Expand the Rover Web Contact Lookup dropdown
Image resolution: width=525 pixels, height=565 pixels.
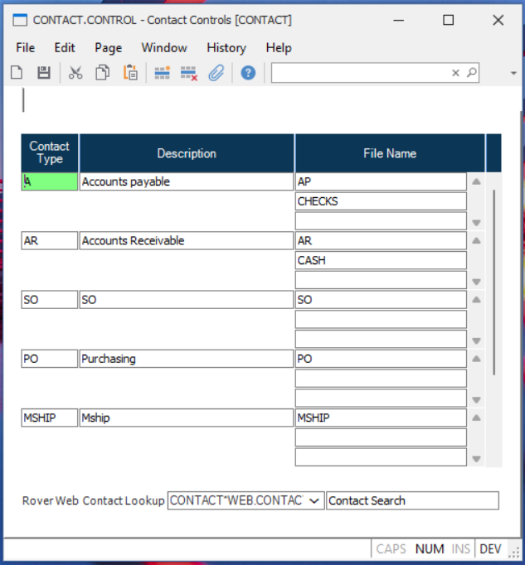click(x=315, y=500)
